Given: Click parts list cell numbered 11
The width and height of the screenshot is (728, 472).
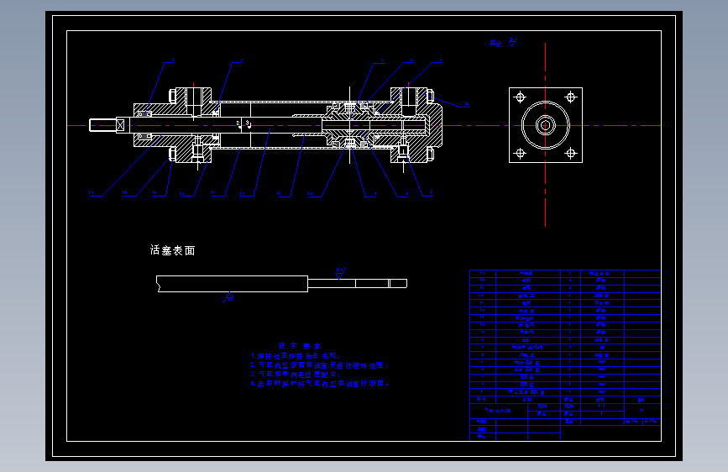Looking at the screenshot, I should 482,317.
